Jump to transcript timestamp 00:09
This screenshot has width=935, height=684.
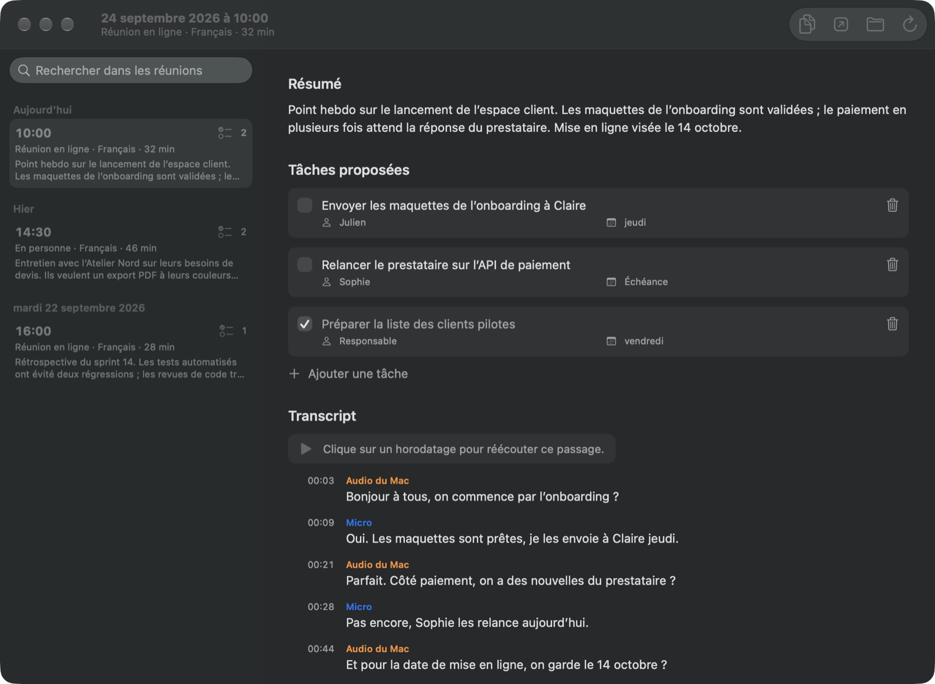point(321,523)
